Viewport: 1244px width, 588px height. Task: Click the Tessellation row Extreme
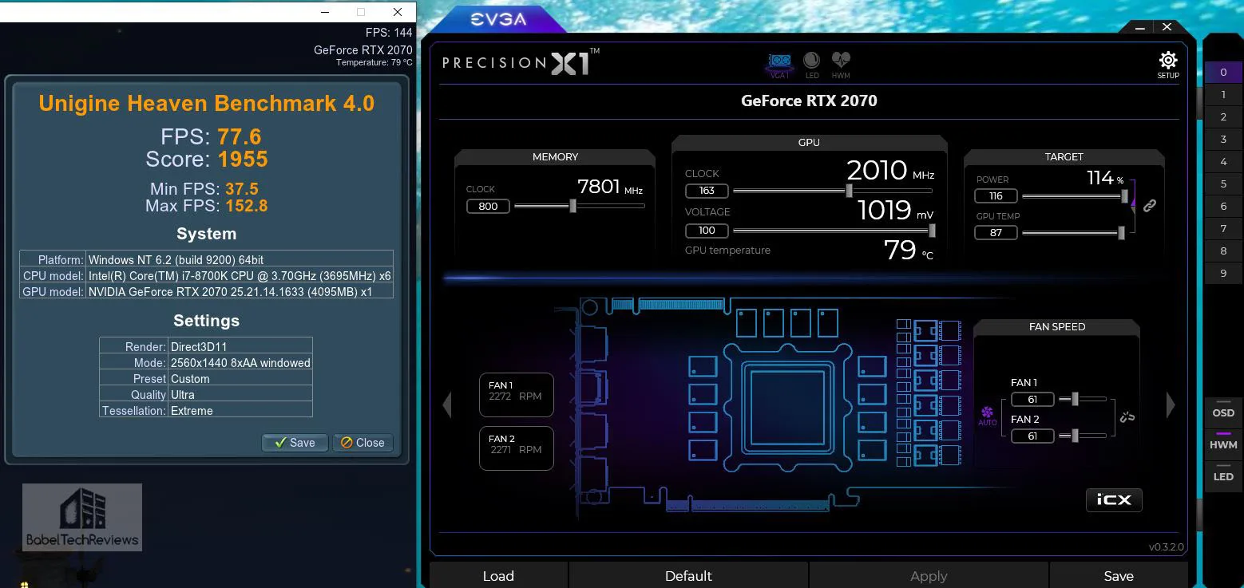click(206, 410)
